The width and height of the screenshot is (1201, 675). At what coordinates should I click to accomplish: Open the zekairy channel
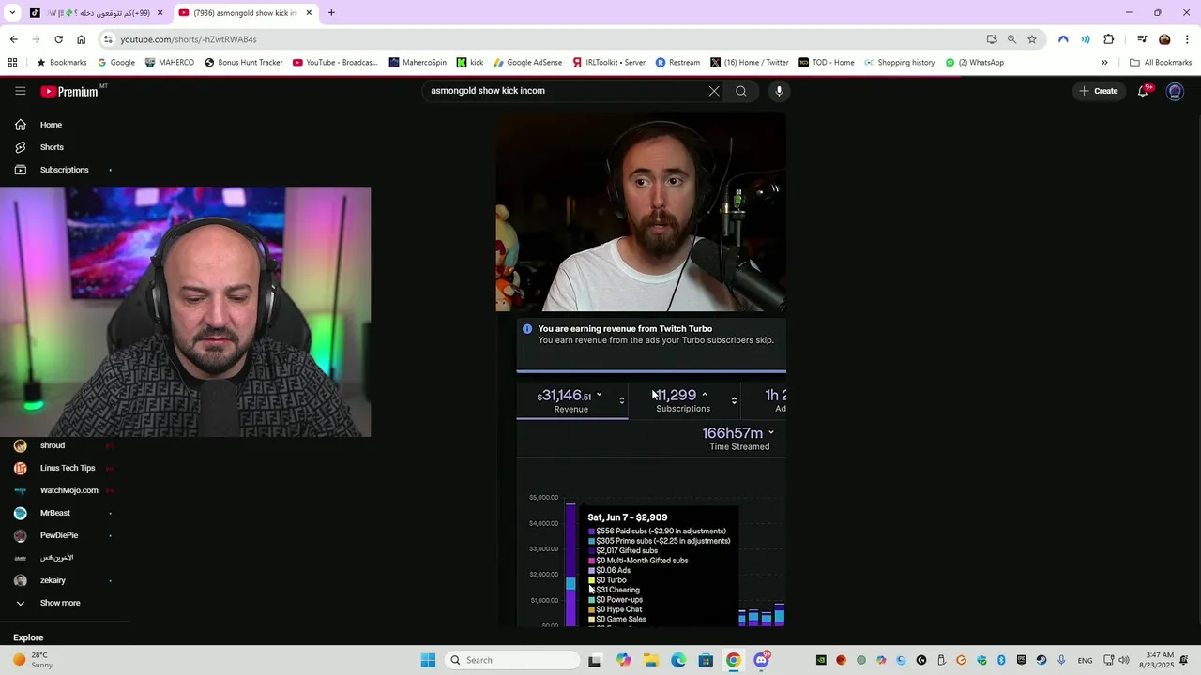[x=53, y=580]
